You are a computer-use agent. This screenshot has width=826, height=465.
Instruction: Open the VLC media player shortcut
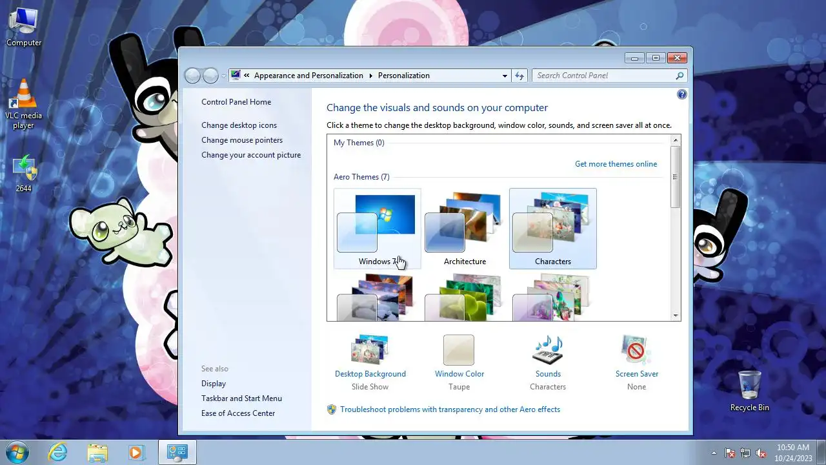click(24, 103)
